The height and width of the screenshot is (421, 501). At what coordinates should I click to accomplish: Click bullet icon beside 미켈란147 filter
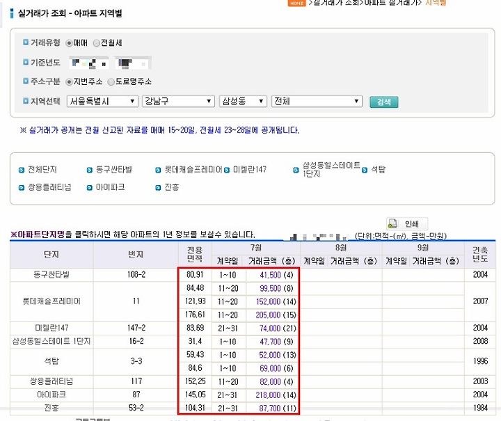point(227,170)
